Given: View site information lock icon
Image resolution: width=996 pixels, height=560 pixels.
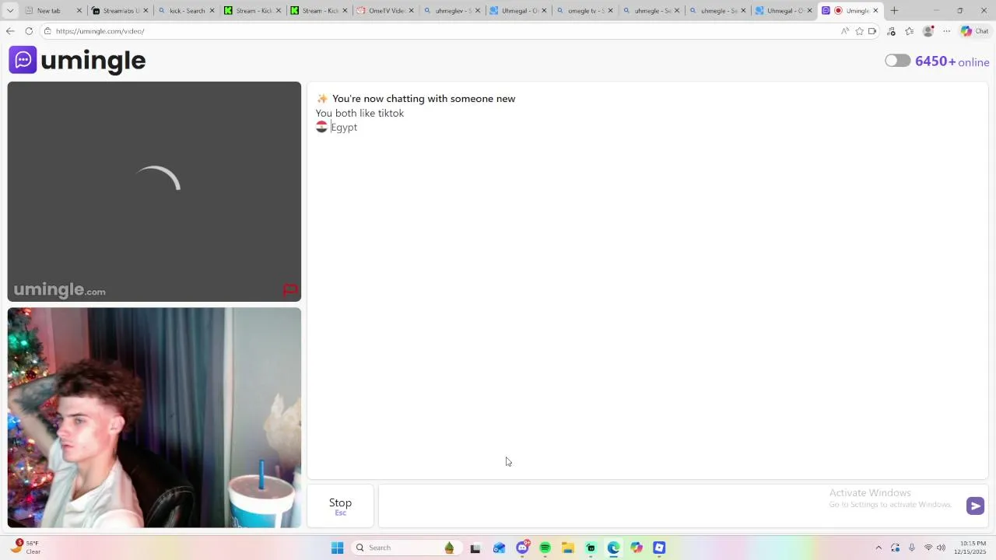Looking at the screenshot, I should pos(47,31).
